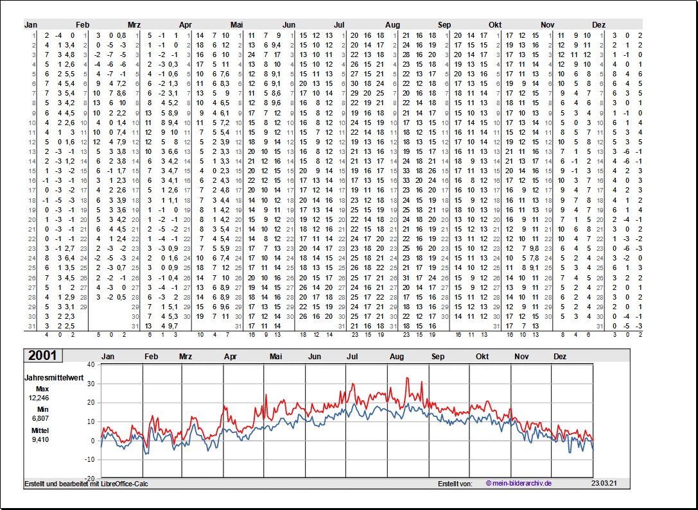Screen dimensions: 698x510
Task: Click the Sep header in the data table
Action: pos(444,24)
